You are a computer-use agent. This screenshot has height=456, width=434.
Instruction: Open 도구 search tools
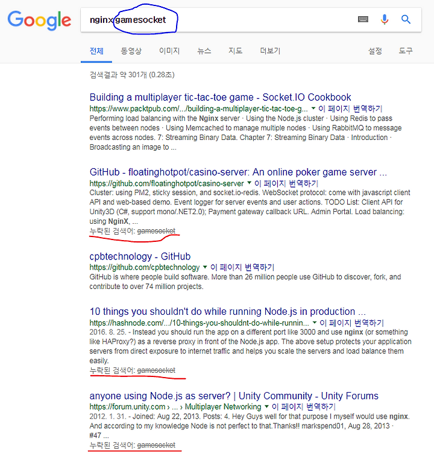406,51
